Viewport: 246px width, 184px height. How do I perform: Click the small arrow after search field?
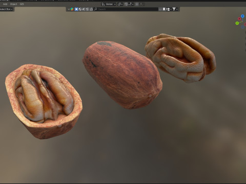click(x=160, y=9)
